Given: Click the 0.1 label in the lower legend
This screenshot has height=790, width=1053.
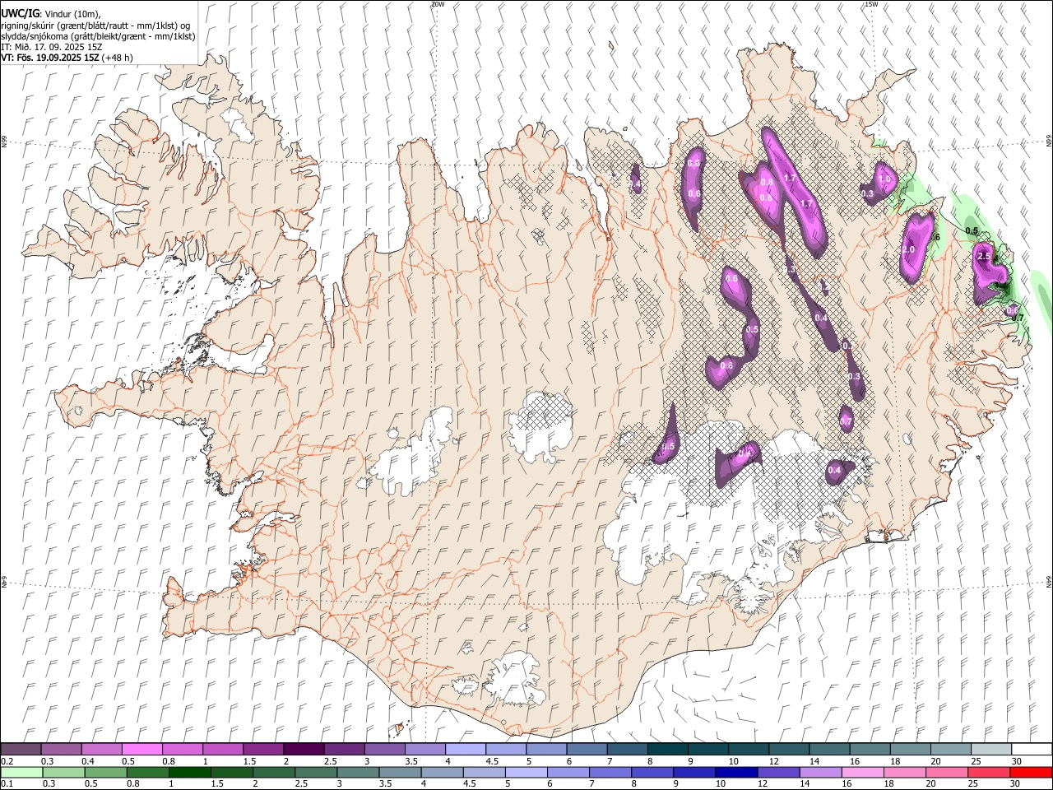Looking at the screenshot, I should coord(7,784).
